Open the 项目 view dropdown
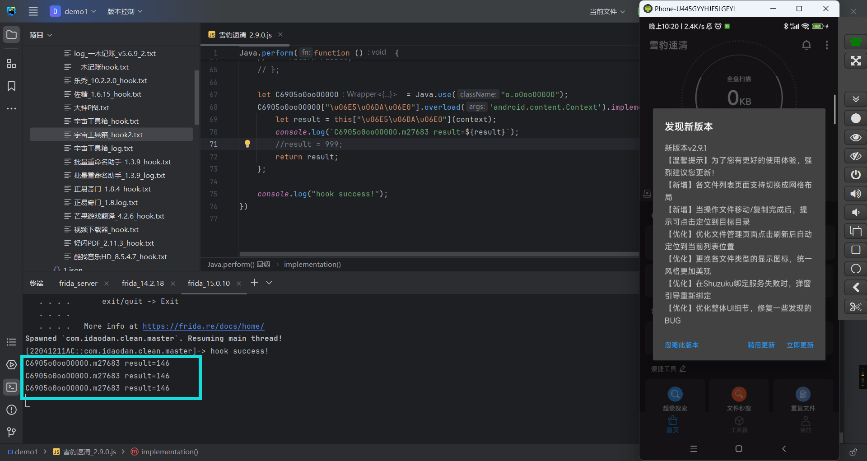 click(x=41, y=35)
